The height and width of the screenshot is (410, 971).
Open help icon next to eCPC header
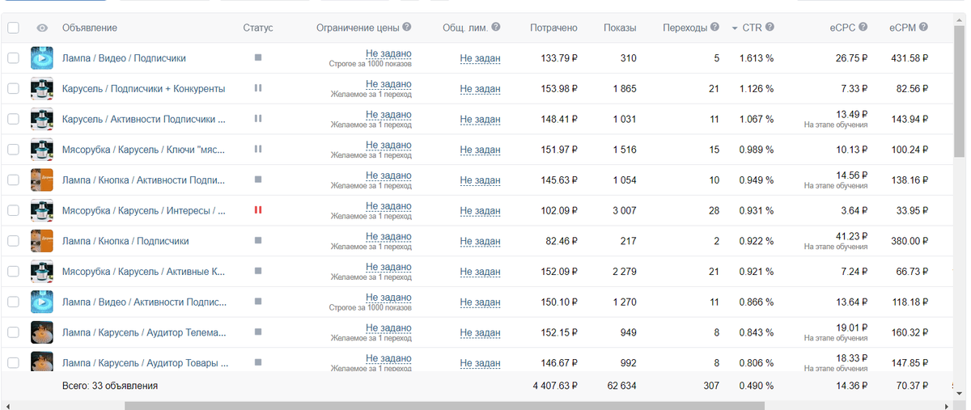click(x=863, y=27)
